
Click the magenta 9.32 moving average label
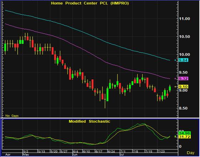point(184,79)
